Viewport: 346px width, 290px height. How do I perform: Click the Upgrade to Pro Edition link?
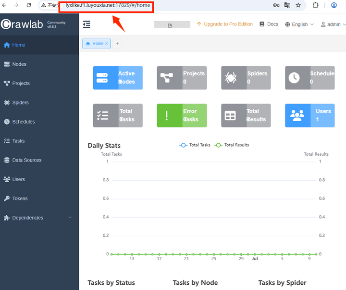224,24
